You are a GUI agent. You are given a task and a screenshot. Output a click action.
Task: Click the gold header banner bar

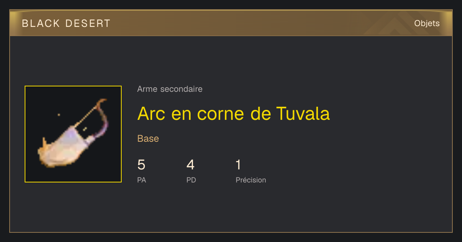[231, 23]
